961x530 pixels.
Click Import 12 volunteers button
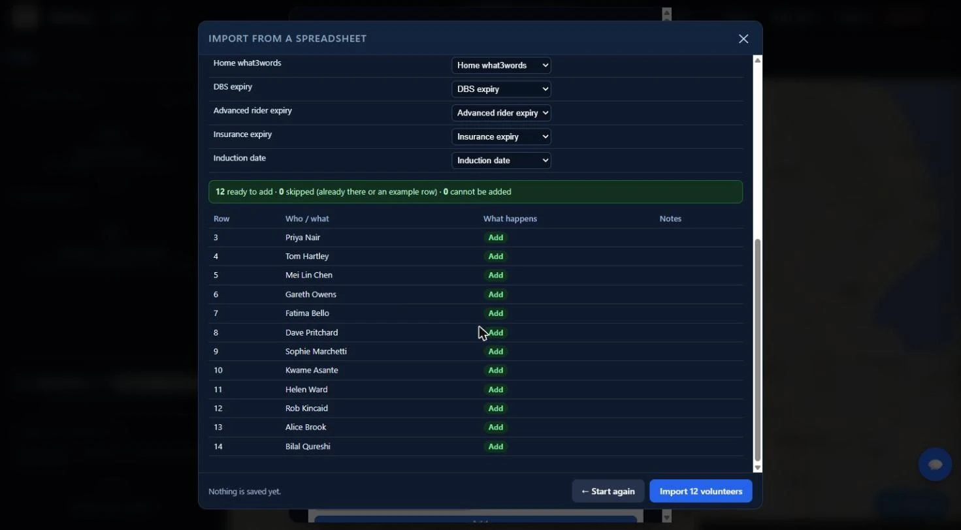tap(701, 491)
